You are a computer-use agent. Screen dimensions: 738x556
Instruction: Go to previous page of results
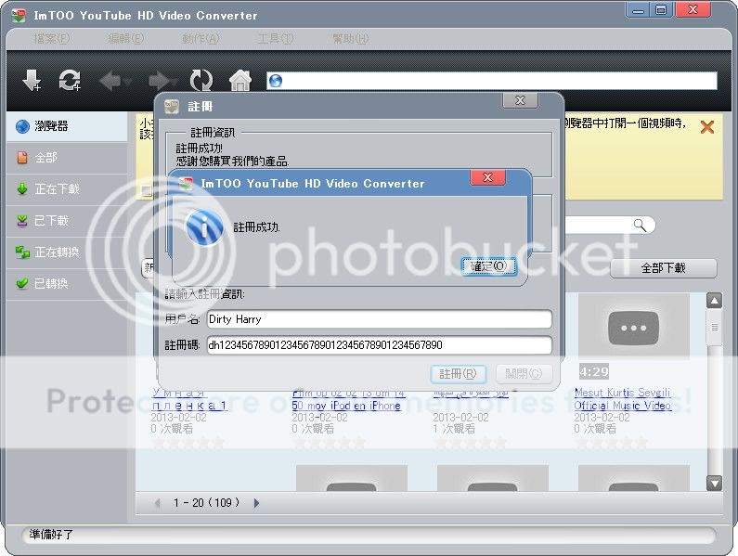(157, 503)
